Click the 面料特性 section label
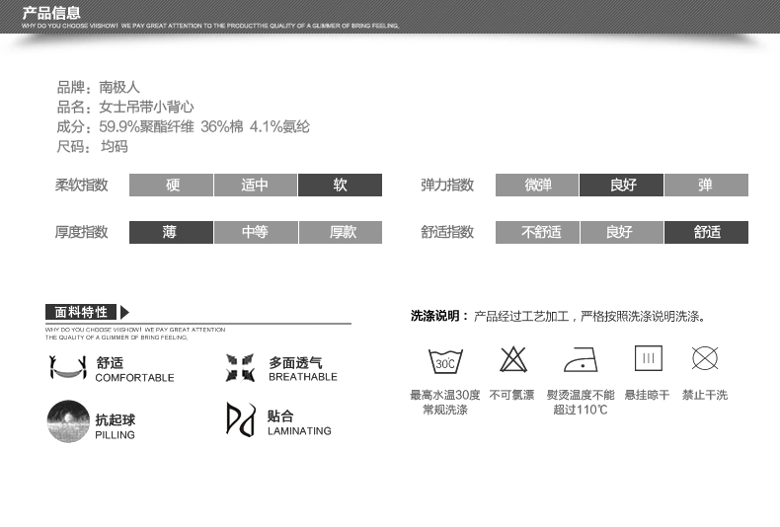 pyautogui.click(x=81, y=313)
